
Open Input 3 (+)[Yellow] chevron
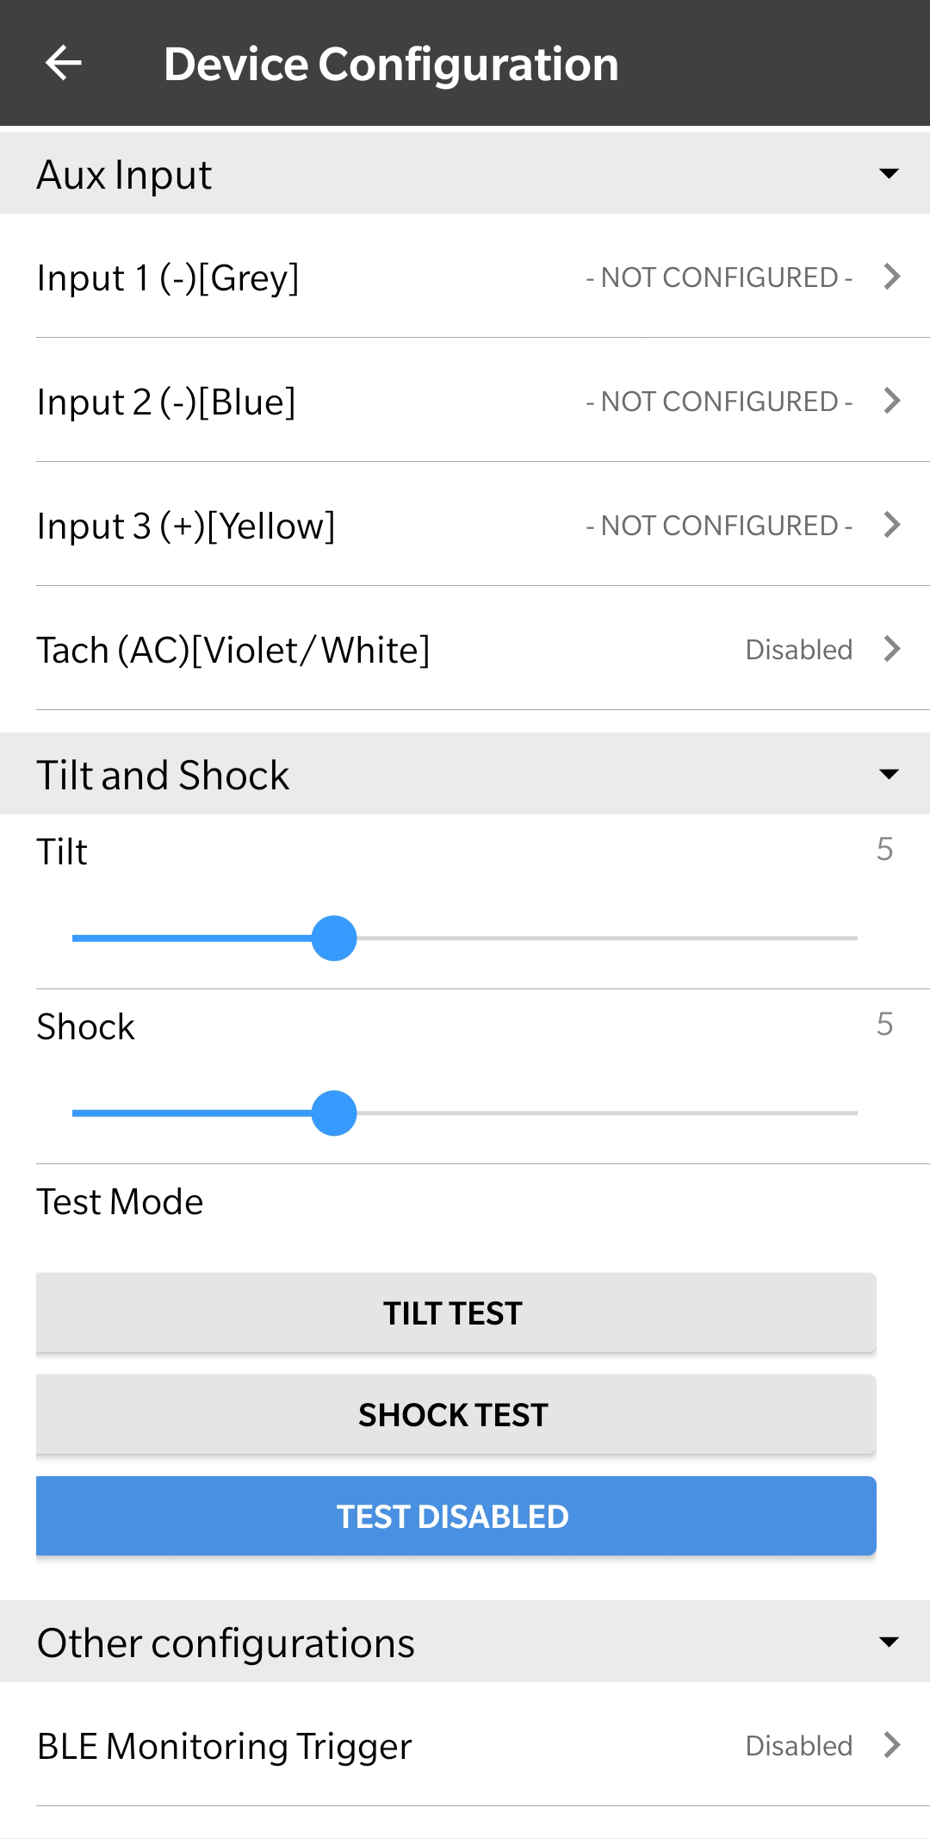pos(892,525)
